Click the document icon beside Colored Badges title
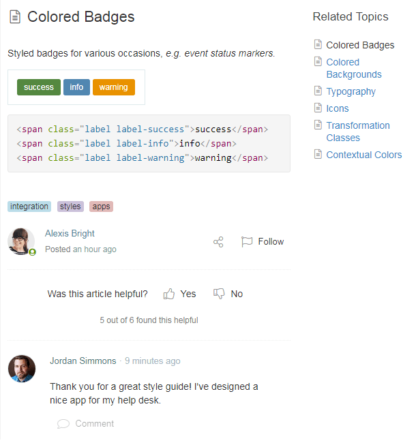This screenshot has height=443, width=416. pyautogui.click(x=14, y=17)
